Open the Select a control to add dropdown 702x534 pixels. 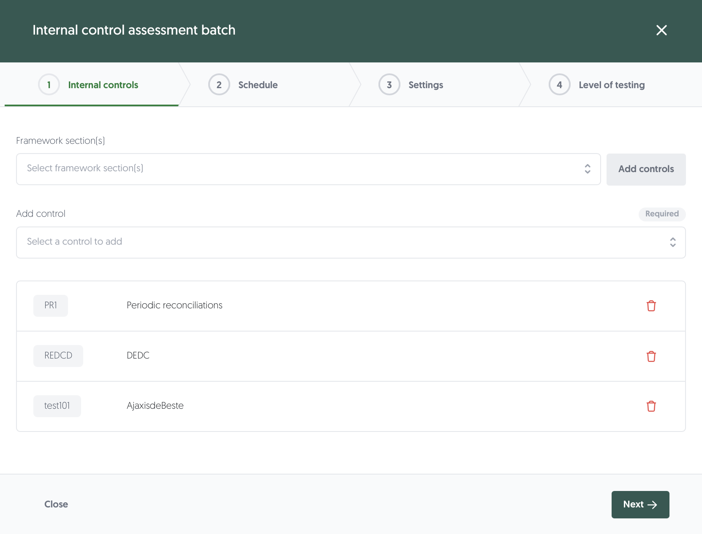[x=351, y=242]
